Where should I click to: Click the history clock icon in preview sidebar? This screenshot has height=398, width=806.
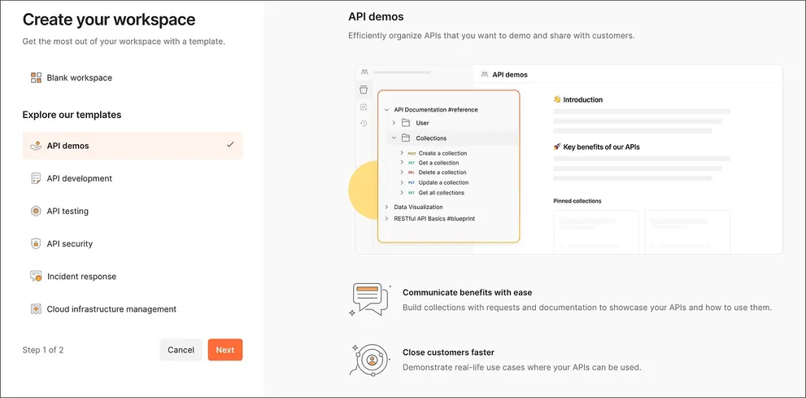point(364,124)
